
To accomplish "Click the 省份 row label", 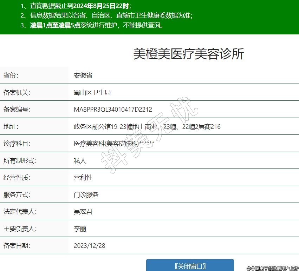I will [x=11, y=75].
